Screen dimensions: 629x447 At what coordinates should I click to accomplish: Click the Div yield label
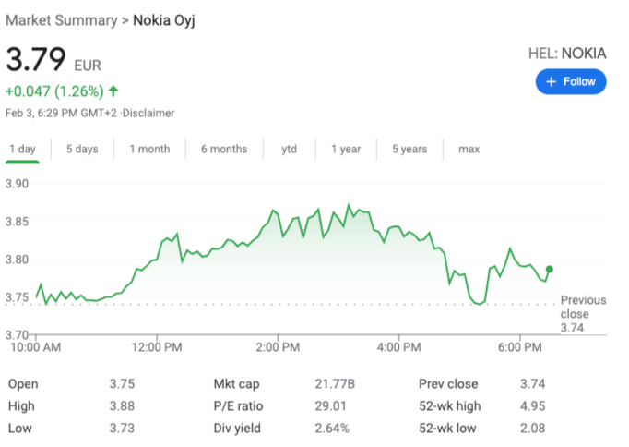coord(237,428)
